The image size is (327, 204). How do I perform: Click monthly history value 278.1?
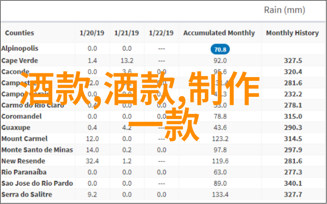(x=293, y=105)
